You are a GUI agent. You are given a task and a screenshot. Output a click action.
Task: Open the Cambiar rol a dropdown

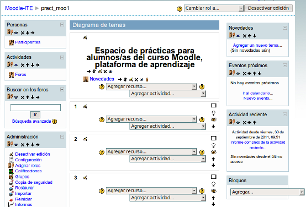(214, 8)
